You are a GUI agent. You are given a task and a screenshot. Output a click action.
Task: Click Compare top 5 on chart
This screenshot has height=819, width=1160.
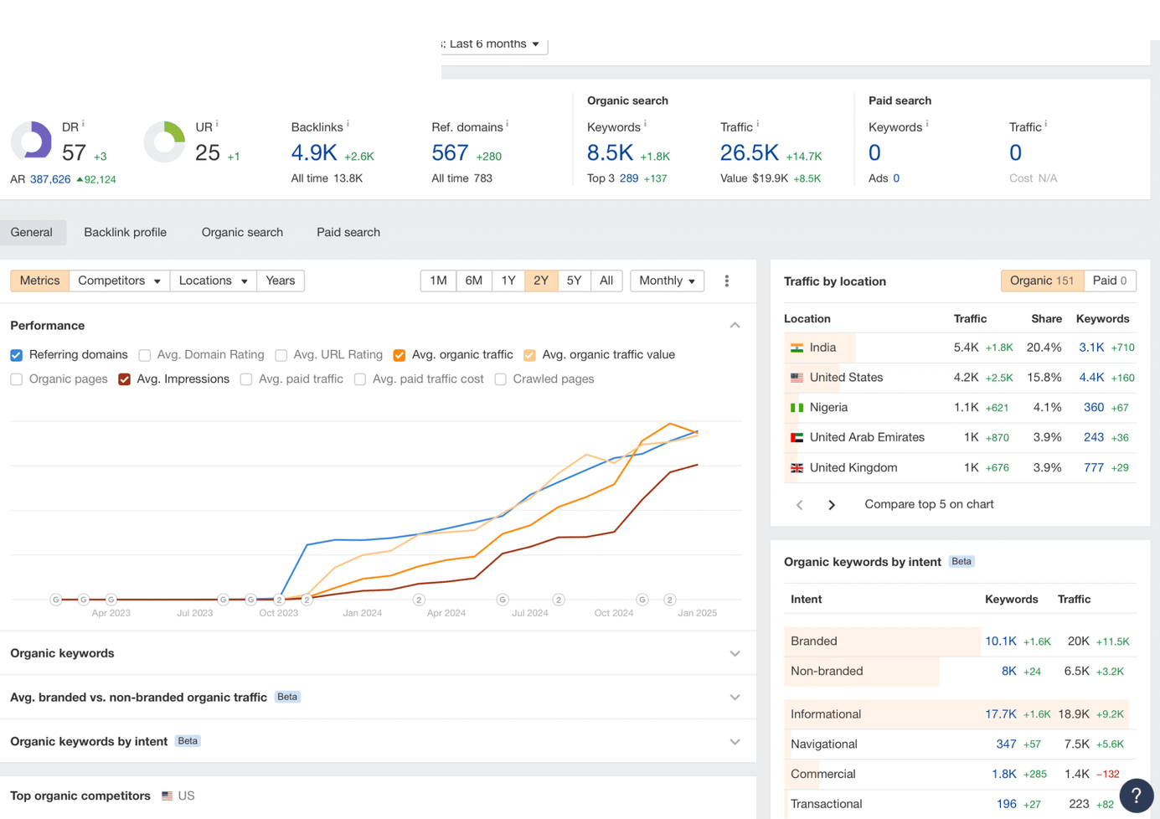tap(929, 504)
